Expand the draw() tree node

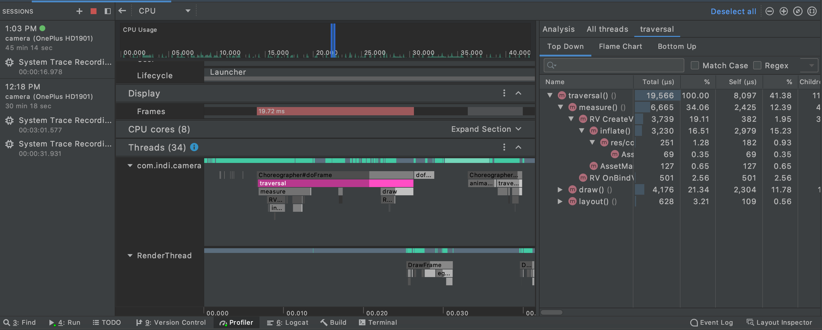(x=560, y=190)
